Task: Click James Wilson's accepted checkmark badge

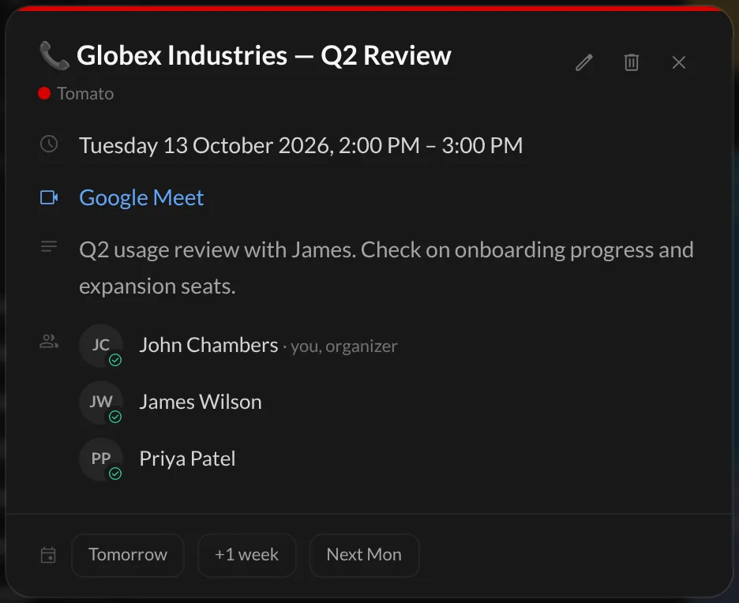Action: coord(115,417)
